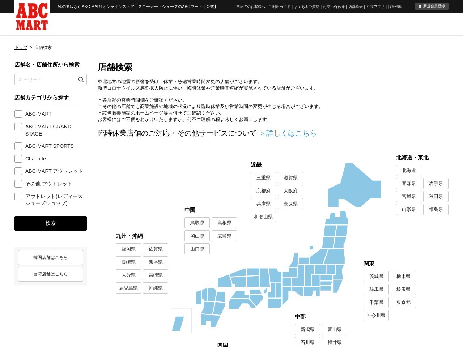Select 和歌山県 prefecture button
This screenshot has height=347, width=463.
[x=263, y=217]
